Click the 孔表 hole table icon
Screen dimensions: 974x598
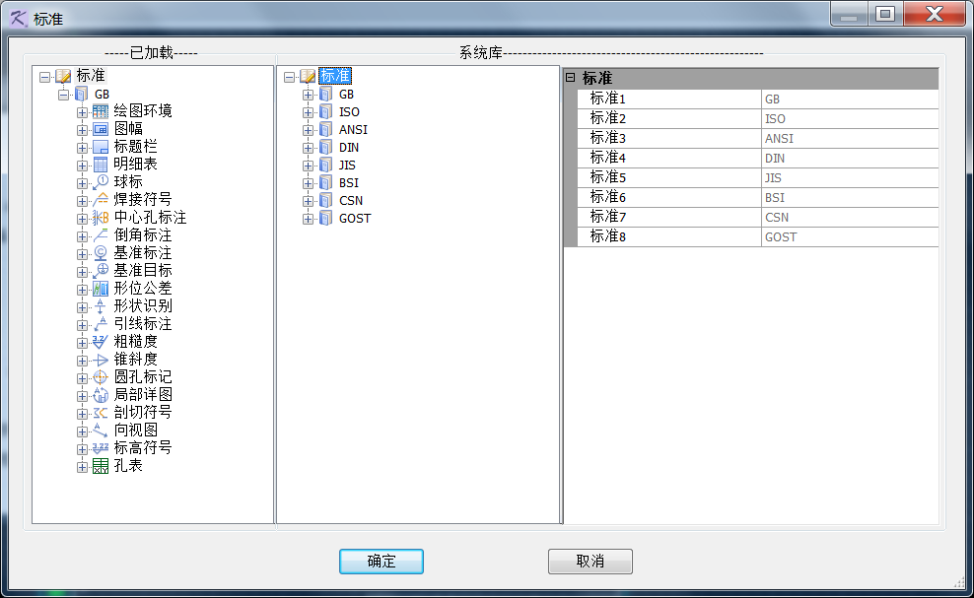coord(100,466)
